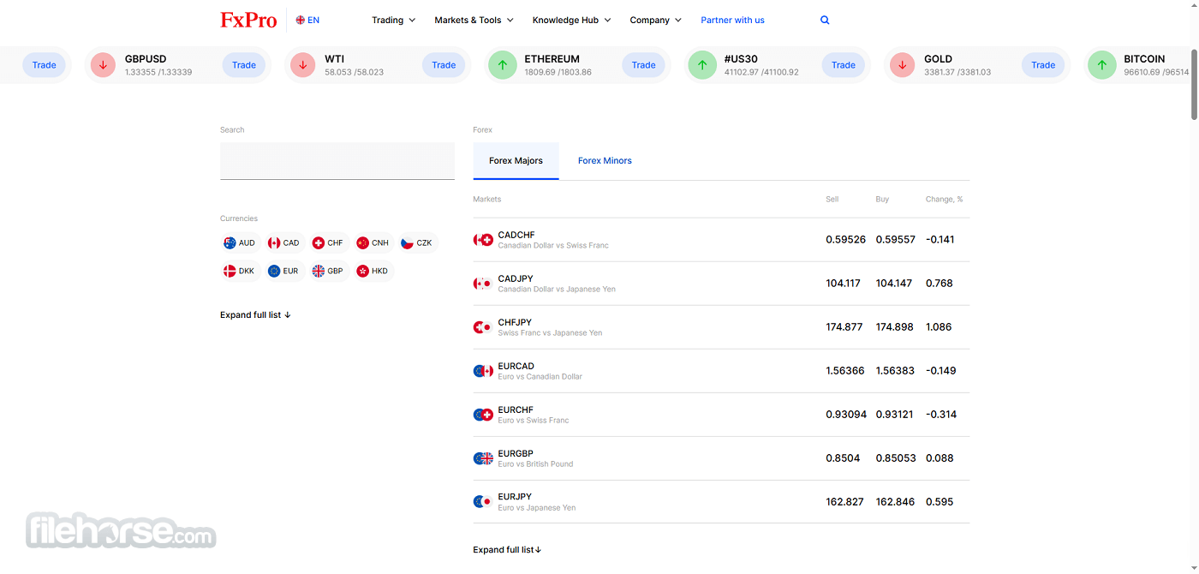Image resolution: width=1199 pixels, height=574 pixels.
Task: Click the EURJPY flag pair icon
Action: coord(483,502)
